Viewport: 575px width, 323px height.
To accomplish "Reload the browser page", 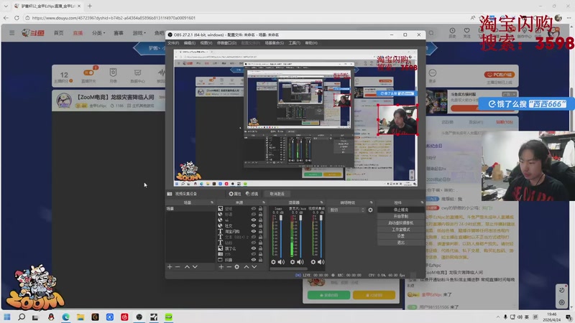I will (17, 17).
